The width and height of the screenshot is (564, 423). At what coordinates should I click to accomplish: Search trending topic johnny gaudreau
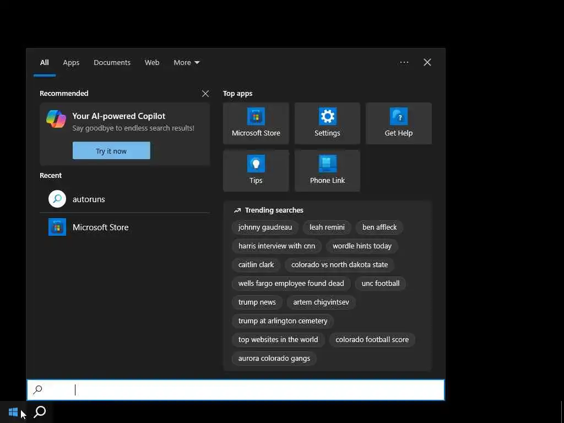265,227
